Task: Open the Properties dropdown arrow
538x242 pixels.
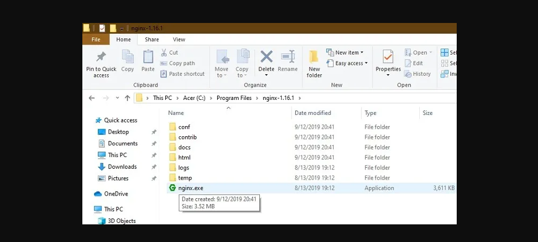Action: 388,75
